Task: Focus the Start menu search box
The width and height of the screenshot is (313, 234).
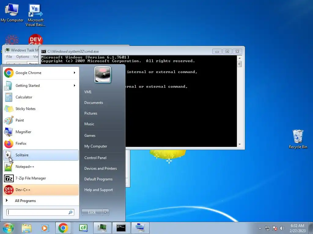Action: click(38, 212)
